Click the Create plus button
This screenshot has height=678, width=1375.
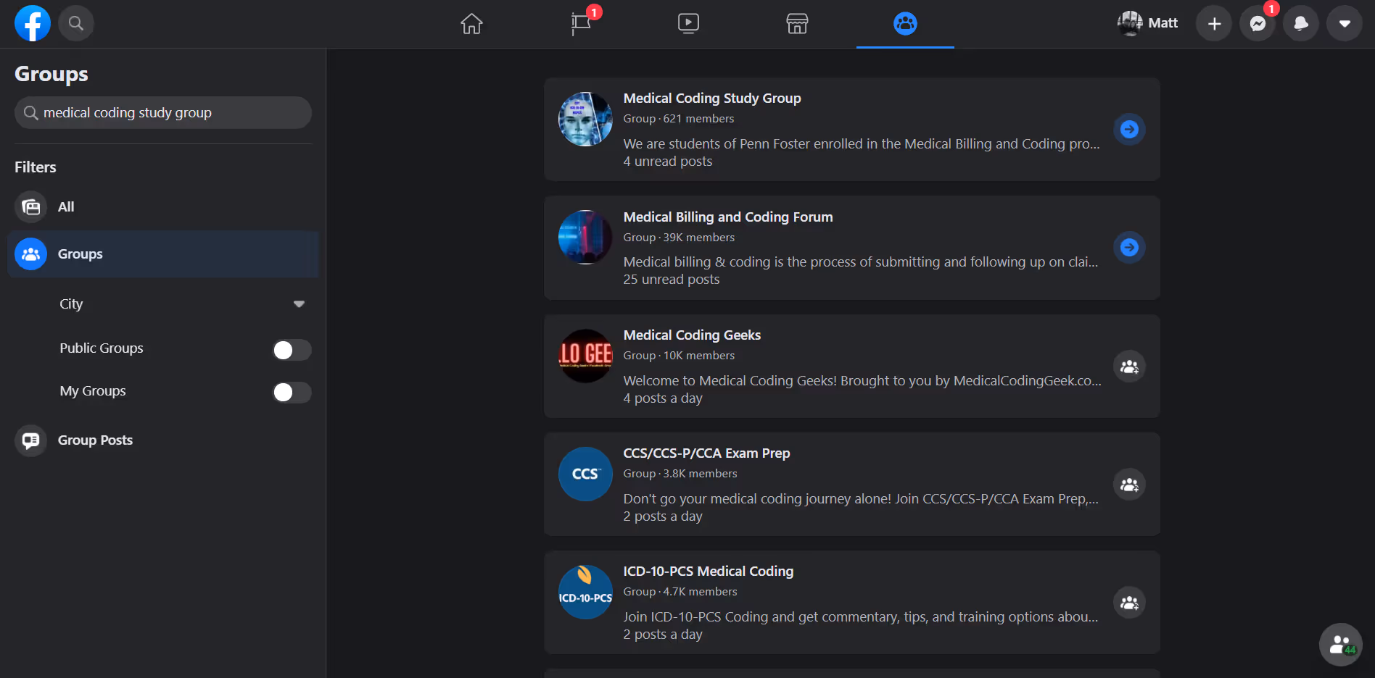point(1214,24)
